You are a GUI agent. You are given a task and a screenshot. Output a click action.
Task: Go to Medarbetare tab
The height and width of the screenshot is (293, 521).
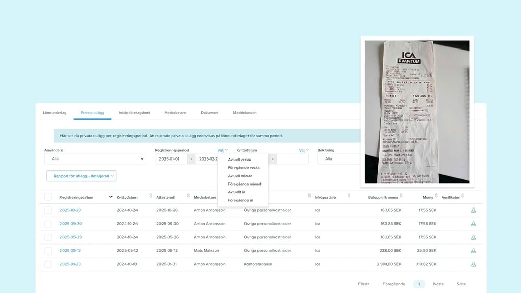point(175,113)
